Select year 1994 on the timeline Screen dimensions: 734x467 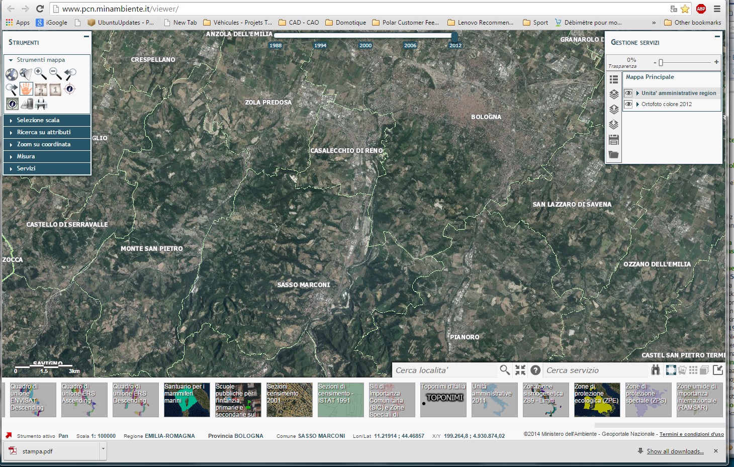320,45
